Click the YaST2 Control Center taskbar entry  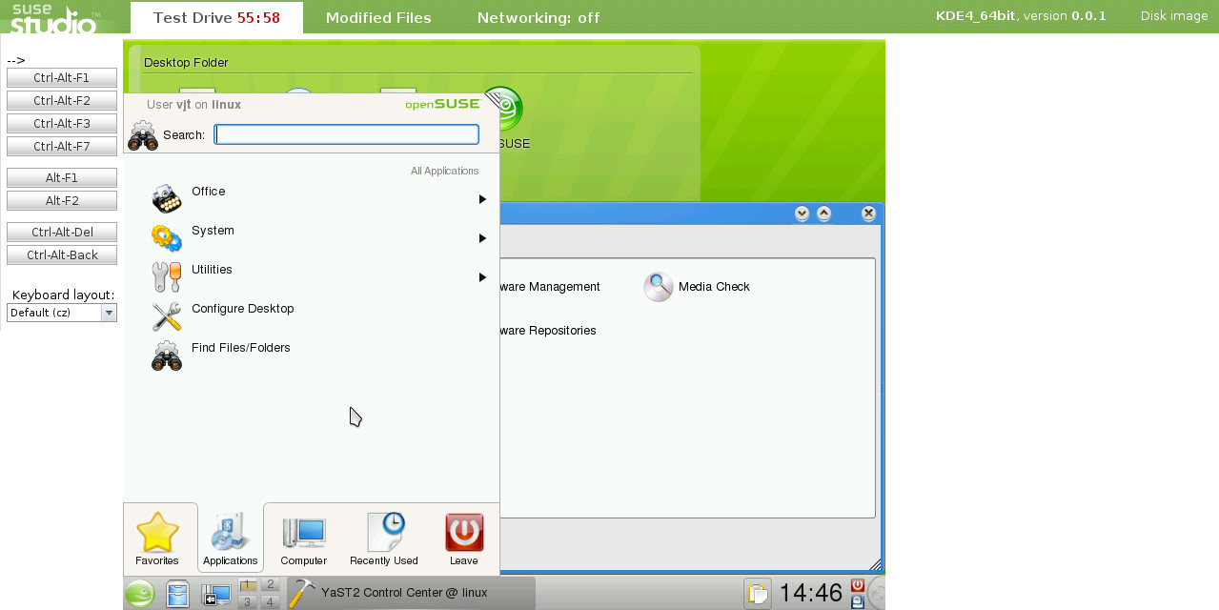click(411, 593)
